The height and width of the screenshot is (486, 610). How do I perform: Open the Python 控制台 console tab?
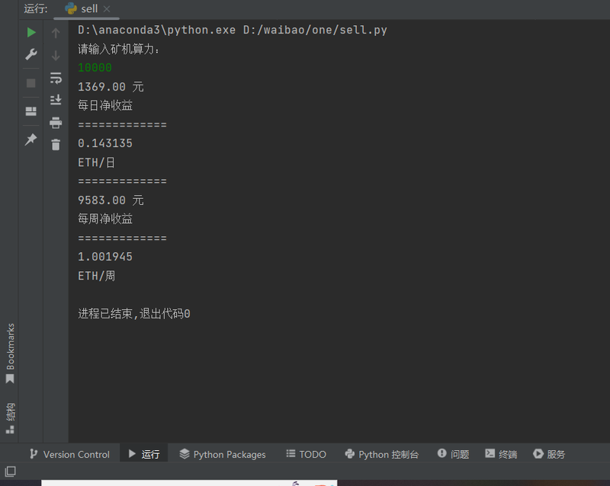(x=382, y=454)
